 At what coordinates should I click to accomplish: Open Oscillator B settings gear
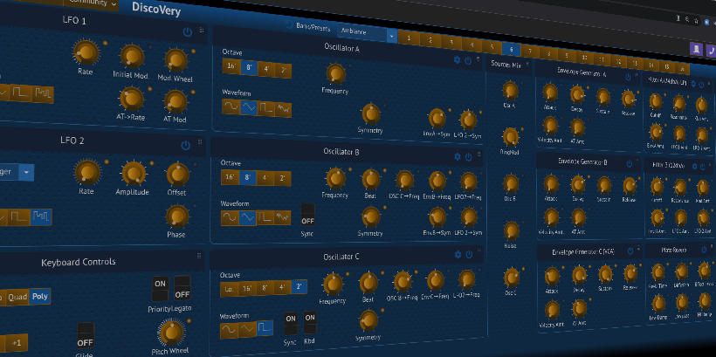pyautogui.click(x=458, y=156)
